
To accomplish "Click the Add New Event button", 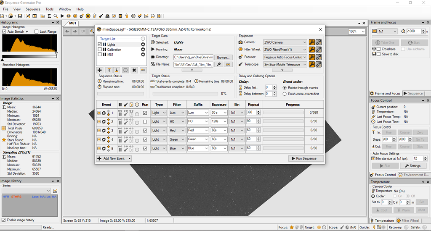I will (111, 159).
